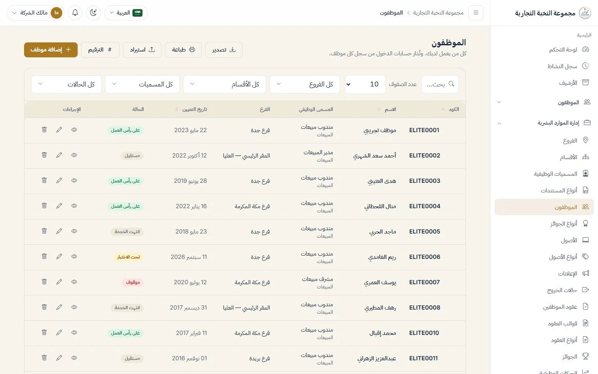
Task: Expand the top الموظفون sidebar group
Action: (544, 102)
